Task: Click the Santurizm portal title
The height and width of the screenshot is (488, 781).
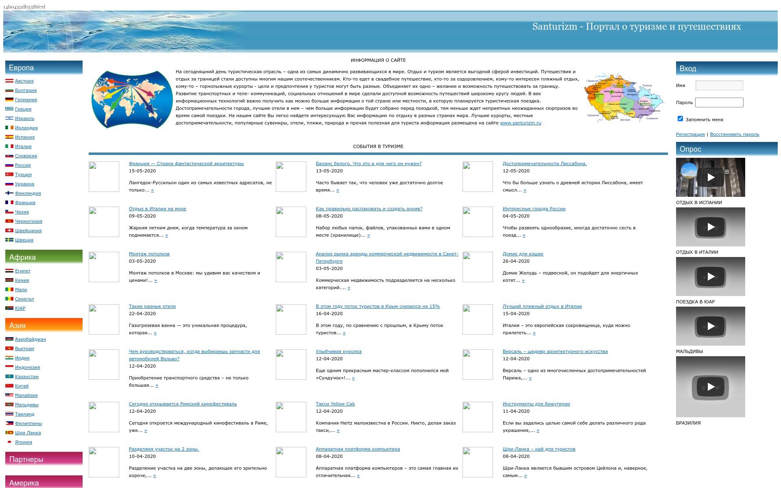Action: (637, 26)
